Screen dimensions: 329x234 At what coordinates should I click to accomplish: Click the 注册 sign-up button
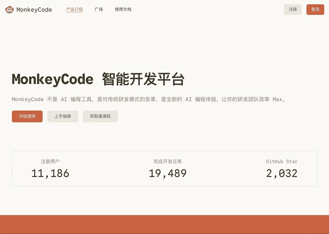293,9
